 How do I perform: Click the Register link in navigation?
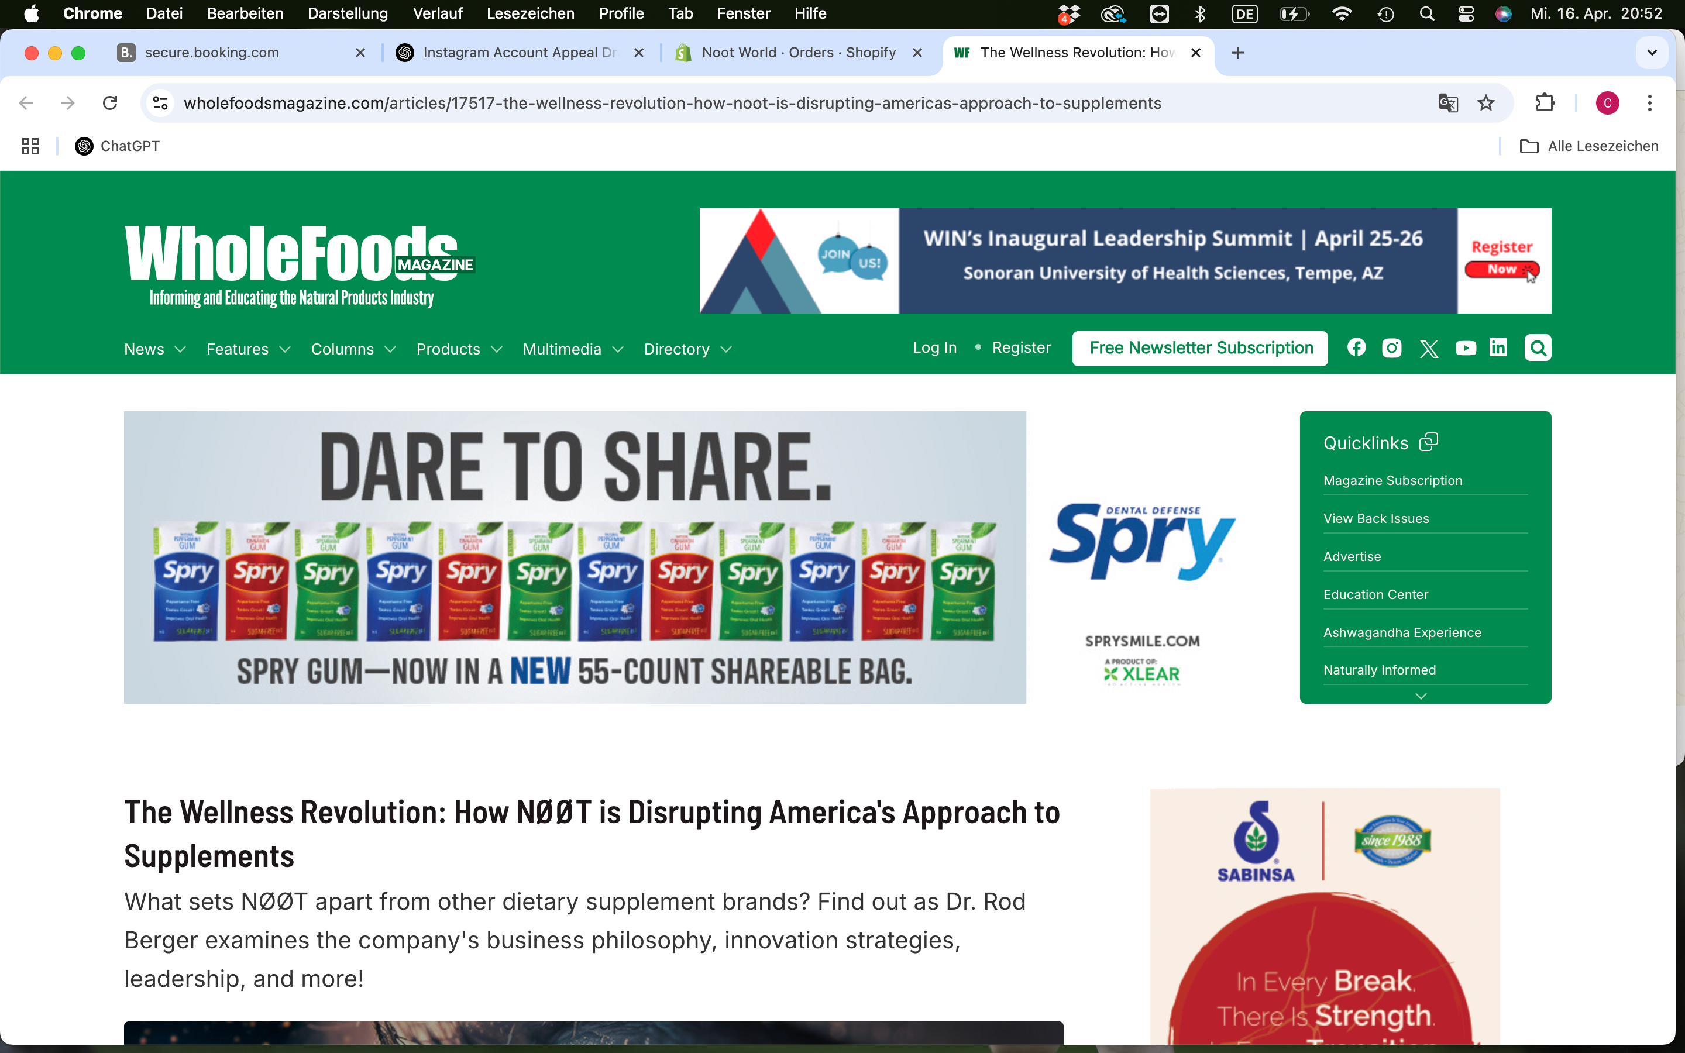(x=1021, y=347)
